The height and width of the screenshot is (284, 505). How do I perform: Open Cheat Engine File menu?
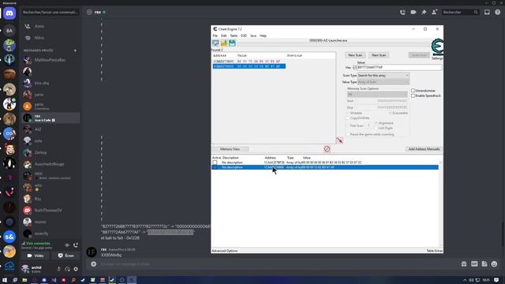click(x=215, y=35)
